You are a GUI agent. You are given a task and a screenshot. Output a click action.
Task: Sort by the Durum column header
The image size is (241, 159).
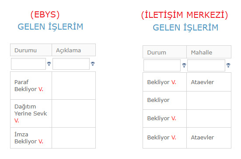click(x=164, y=52)
